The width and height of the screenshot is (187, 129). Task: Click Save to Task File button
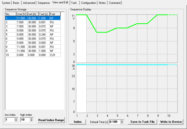(143, 122)
